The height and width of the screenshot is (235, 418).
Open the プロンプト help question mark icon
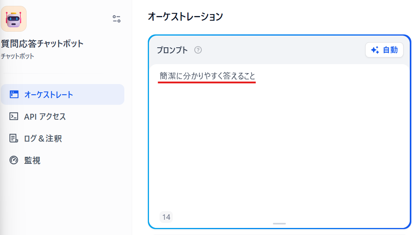tap(198, 50)
